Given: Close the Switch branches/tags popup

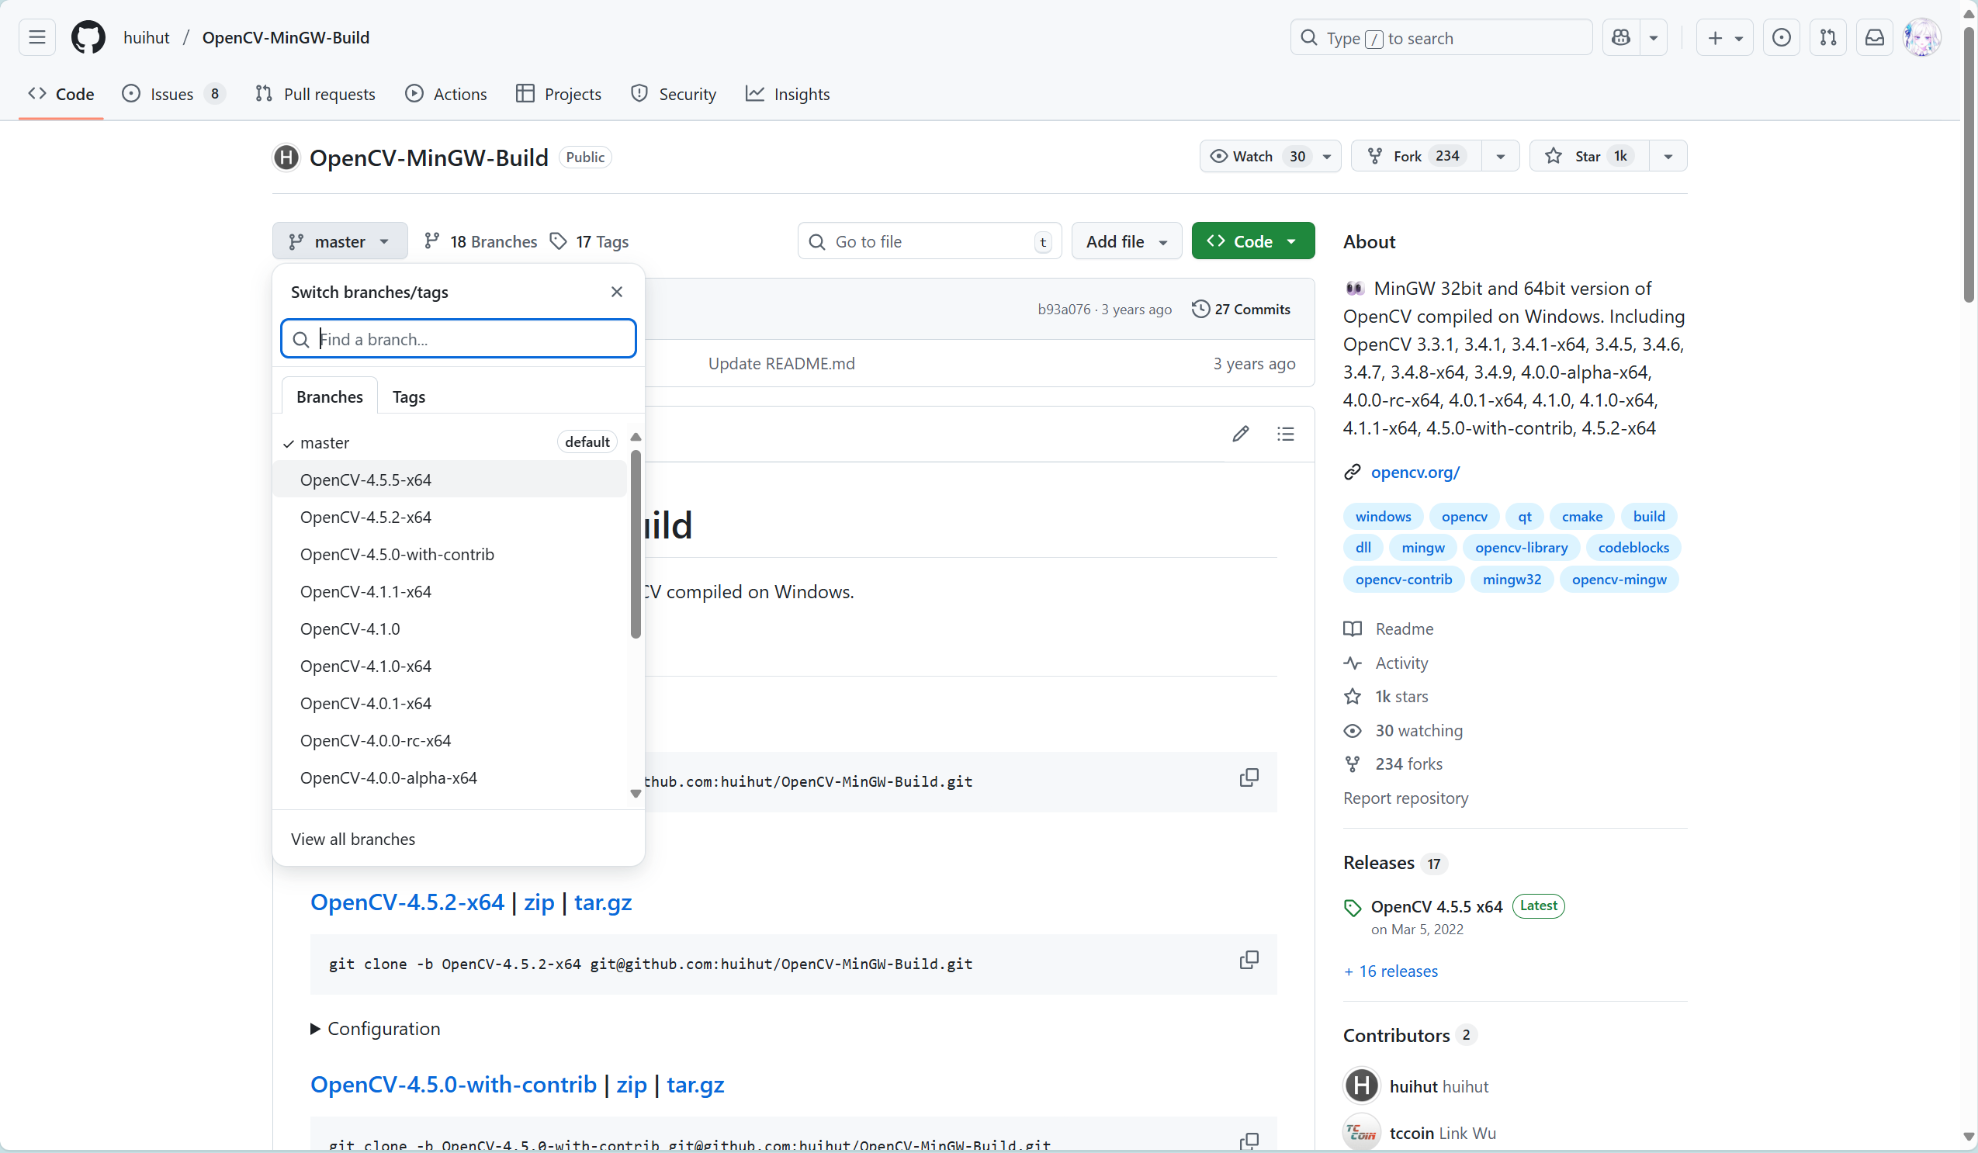Looking at the screenshot, I should tap(617, 292).
